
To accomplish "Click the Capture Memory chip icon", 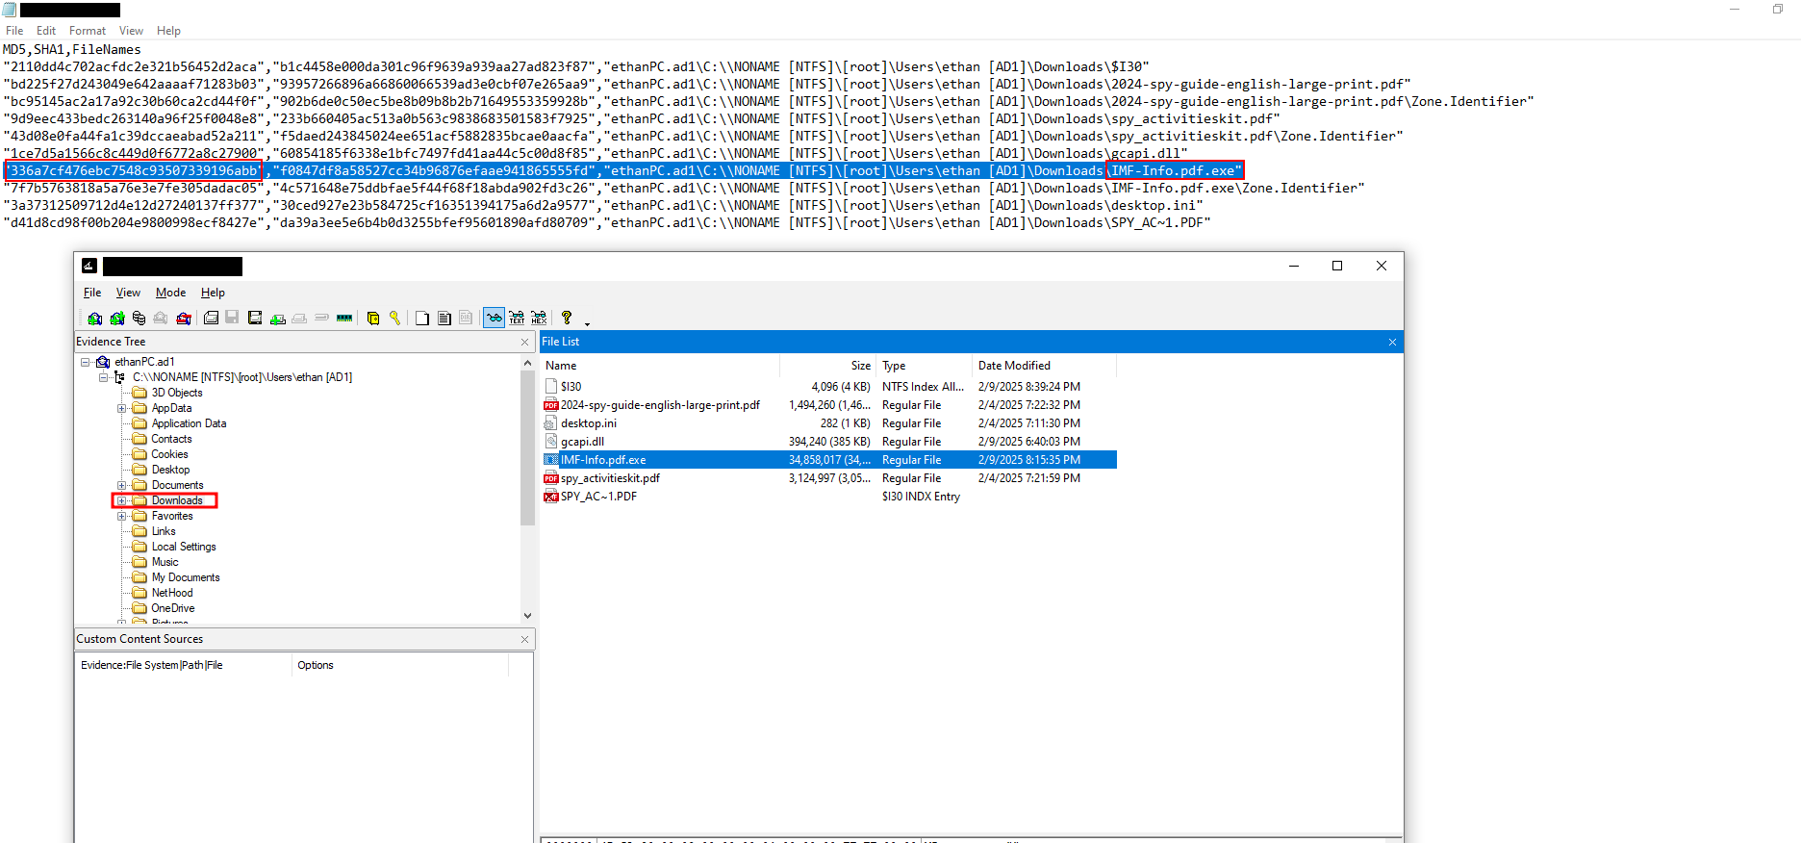I will 343,319.
